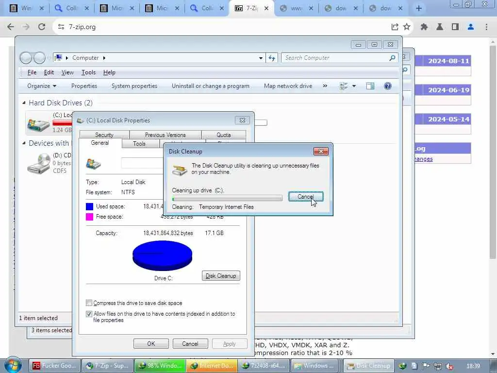Cancel the Disk Cleanup operation
Screen dimensions: 497x373
[x=306, y=197]
